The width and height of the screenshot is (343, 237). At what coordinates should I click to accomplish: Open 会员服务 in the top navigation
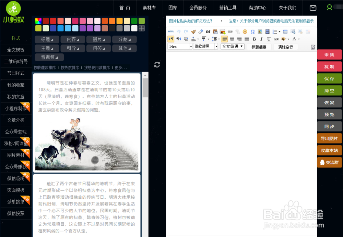pyautogui.click(x=198, y=8)
